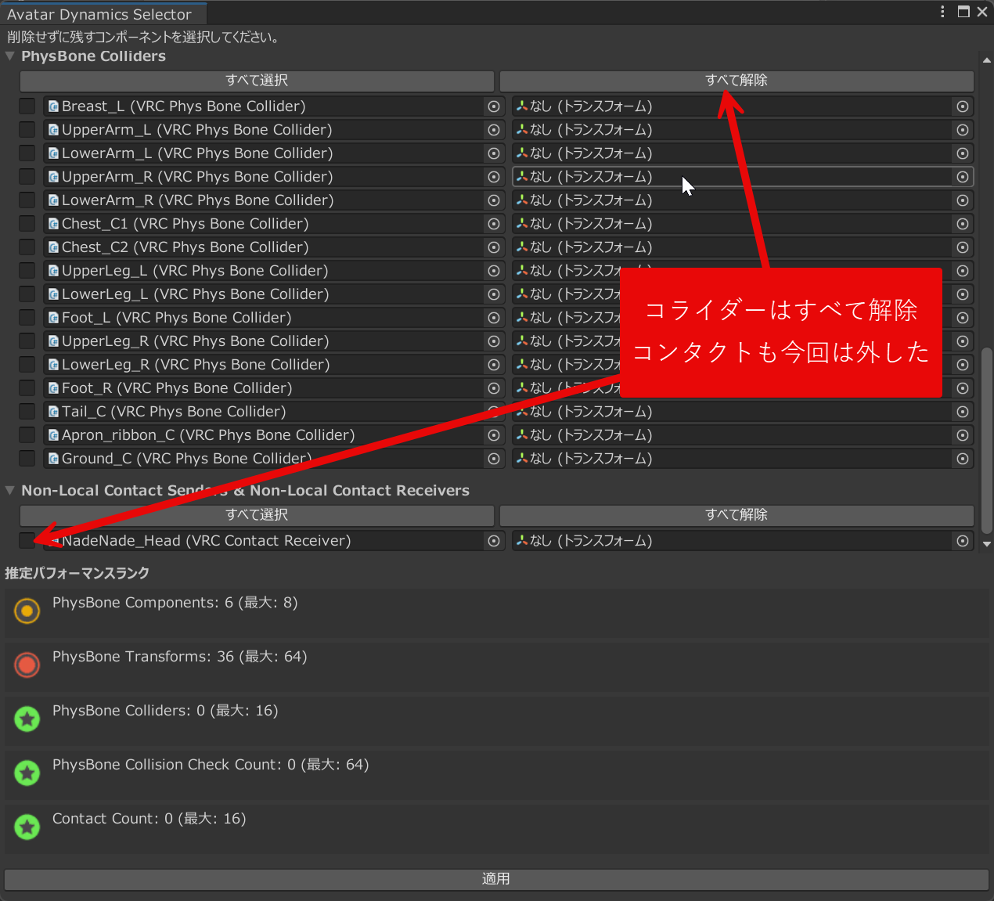Image resolution: width=994 pixels, height=901 pixels.
Task: Enable the Breast_L collider checkbox
Action: pyautogui.click(x=27, y=106)
